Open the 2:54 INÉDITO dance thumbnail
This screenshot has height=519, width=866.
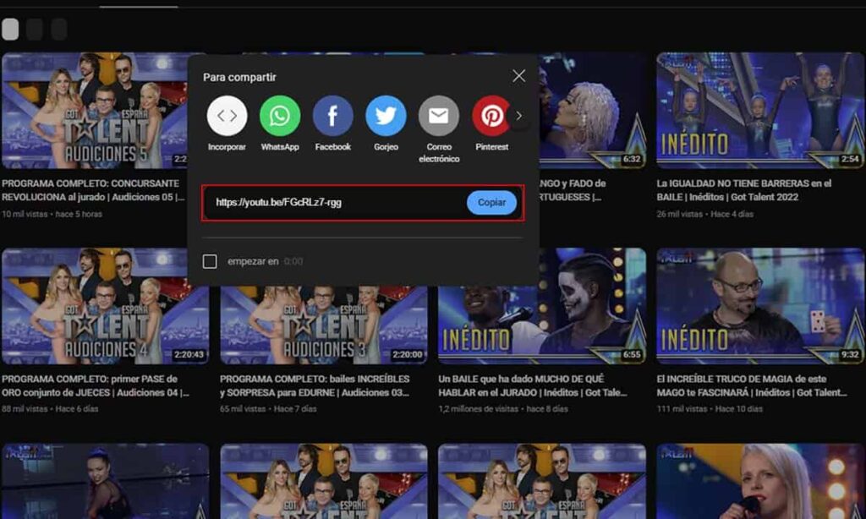[760, 111]
